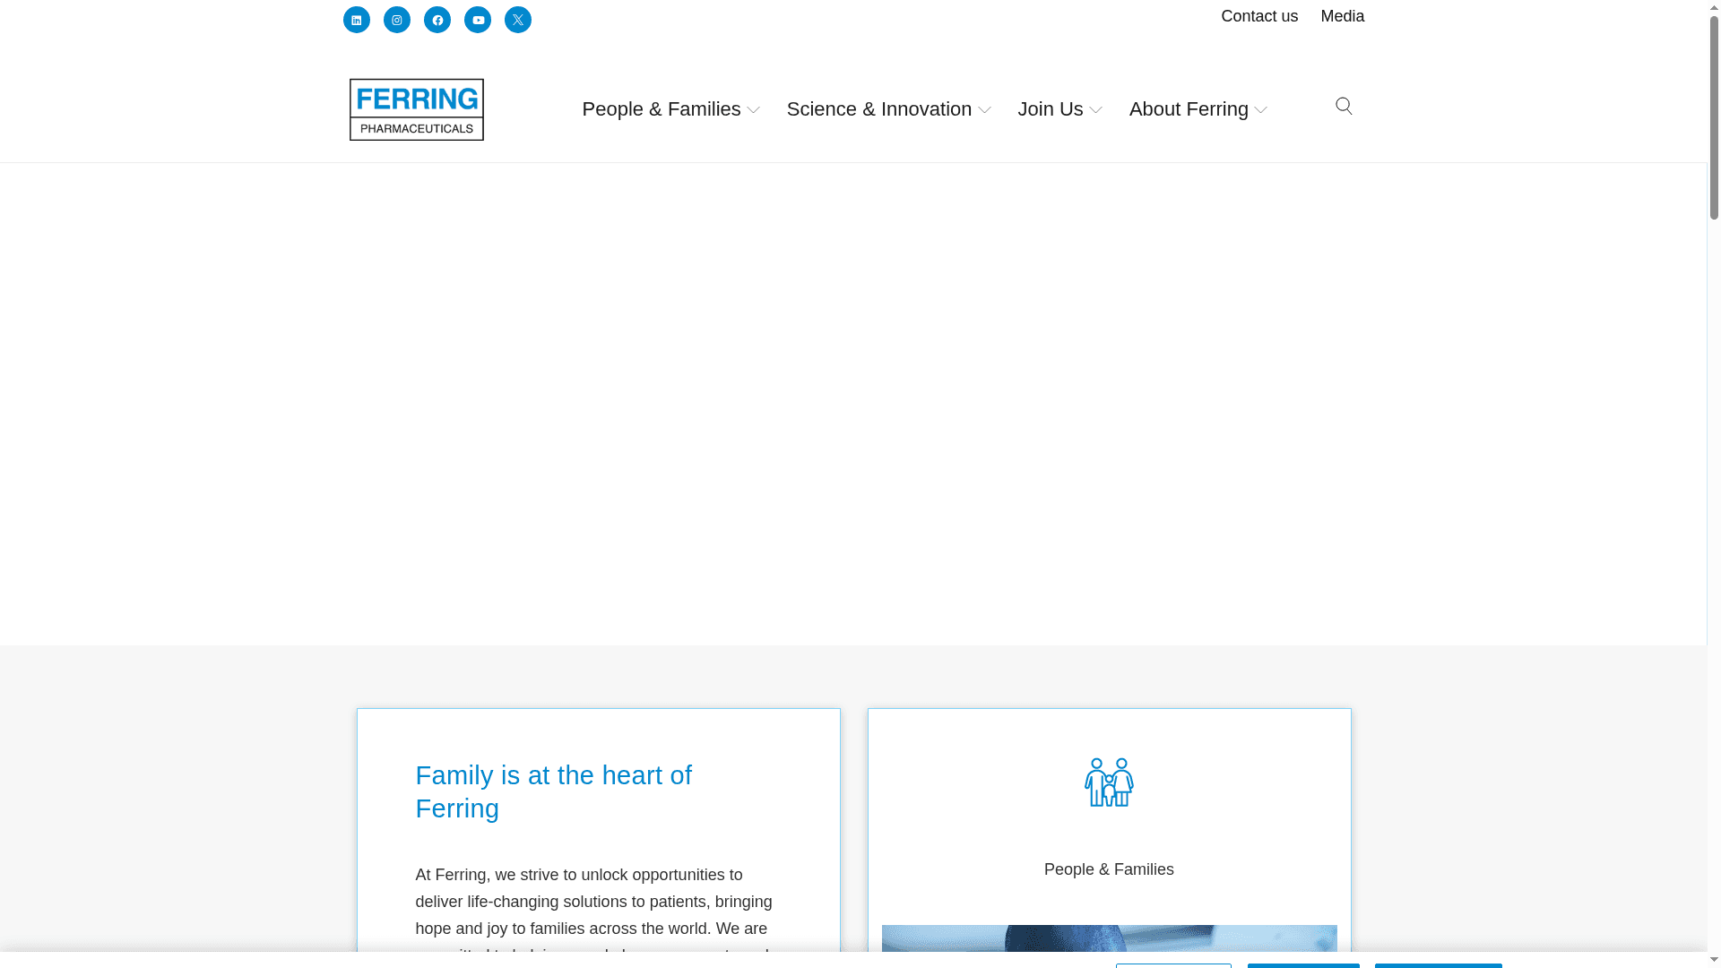Screen dimensions: 1721x968
Task: Open the Contact us menu item
Action: [x=1258, y=16]
